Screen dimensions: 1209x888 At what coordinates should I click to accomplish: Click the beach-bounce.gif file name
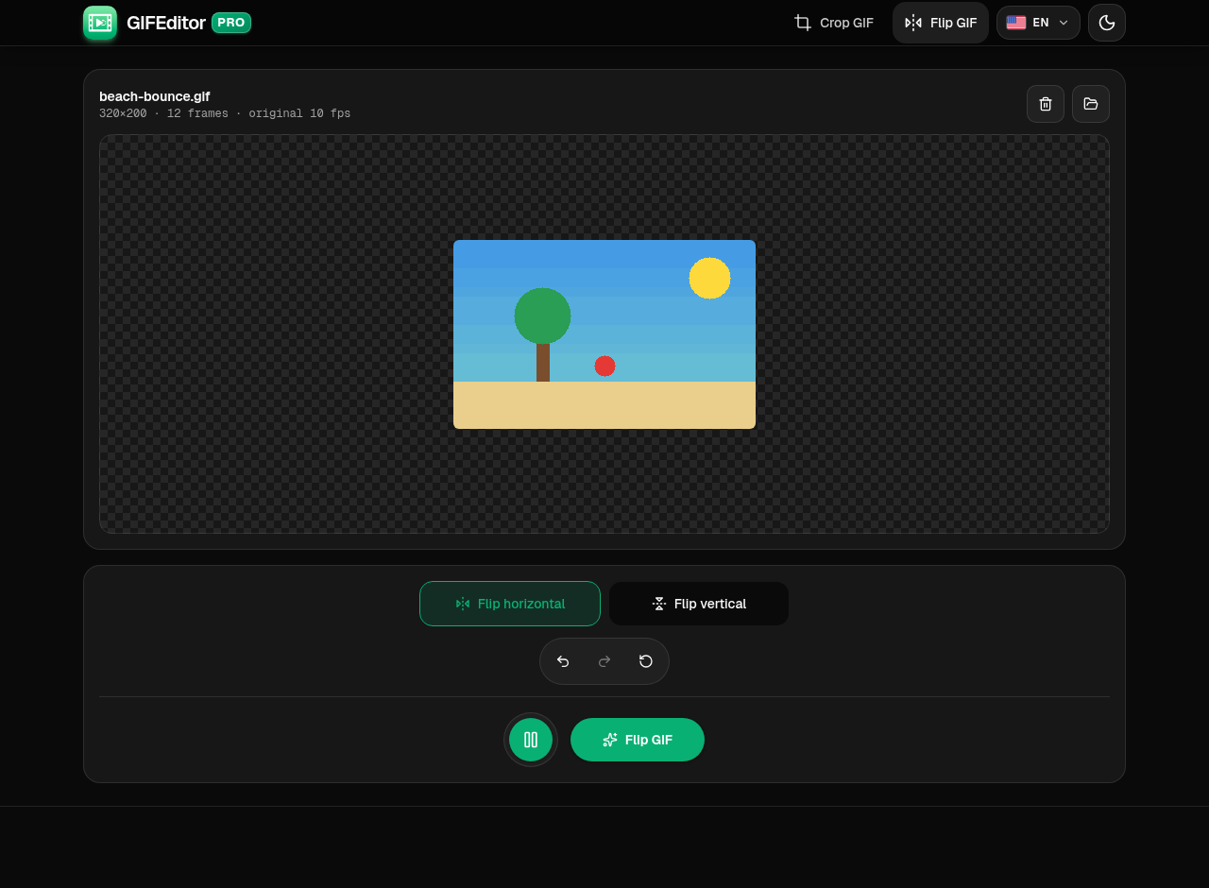coord(155,96)
